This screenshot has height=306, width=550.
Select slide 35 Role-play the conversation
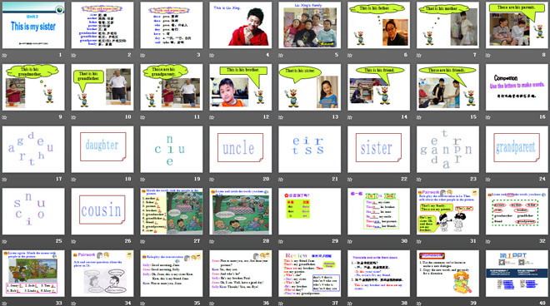coord(172,273)
